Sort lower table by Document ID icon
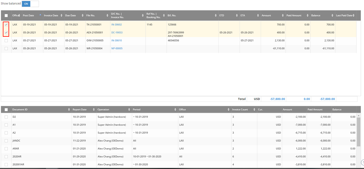This screenshot has width=364, height=169. click(69, 110)
